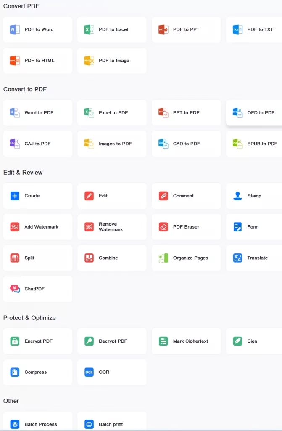
Task: Click the PDF to Image icon
Action: tap(89, 61)
